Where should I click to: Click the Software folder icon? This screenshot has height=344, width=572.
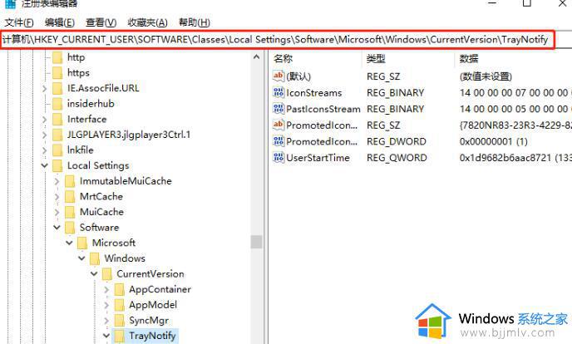pos(70,228)
